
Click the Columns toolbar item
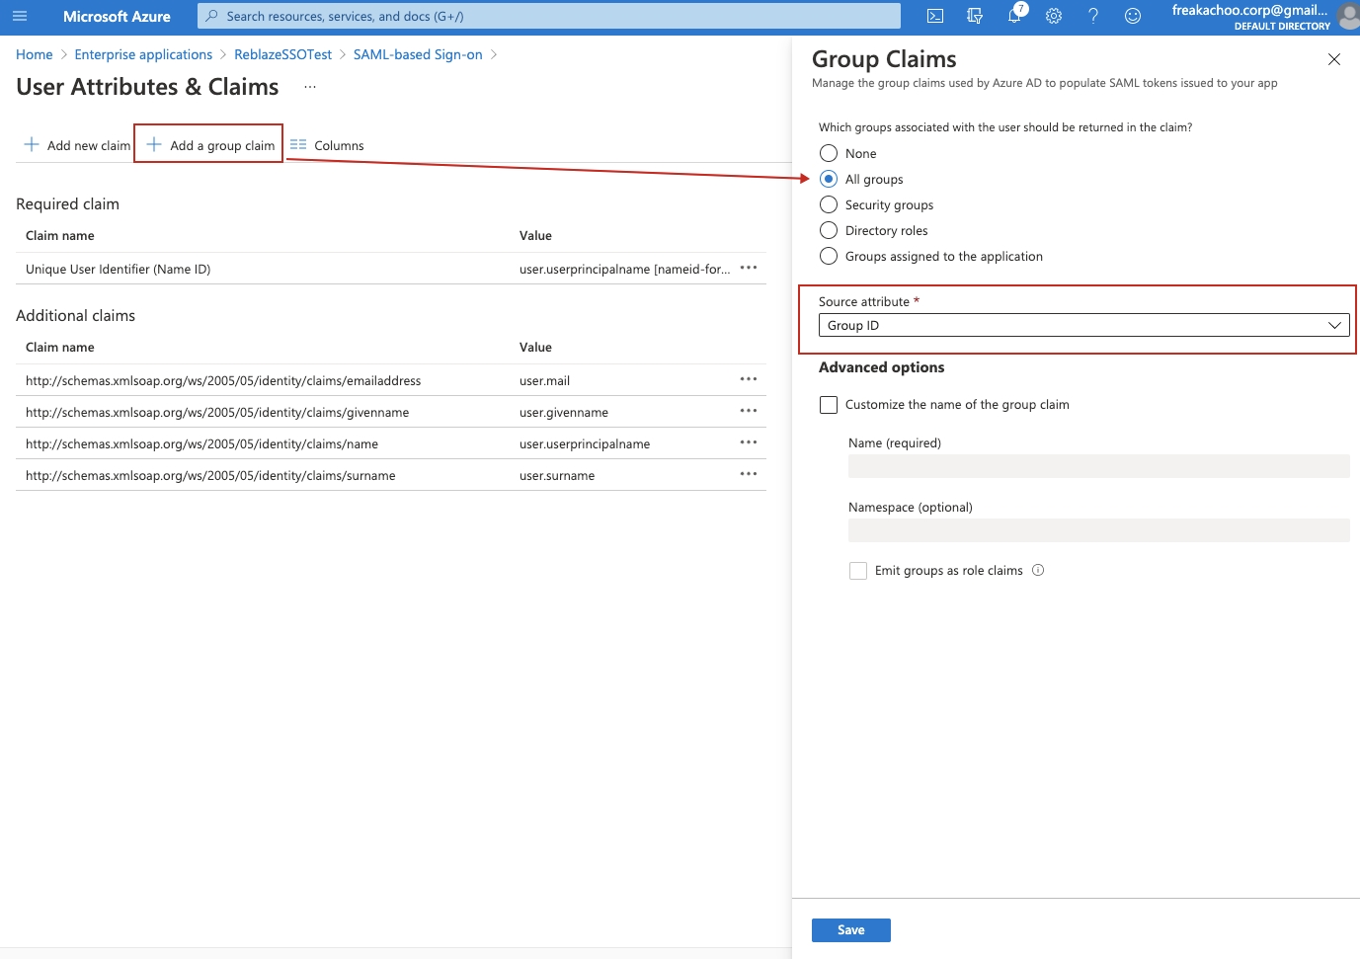[x=328, y=145]
